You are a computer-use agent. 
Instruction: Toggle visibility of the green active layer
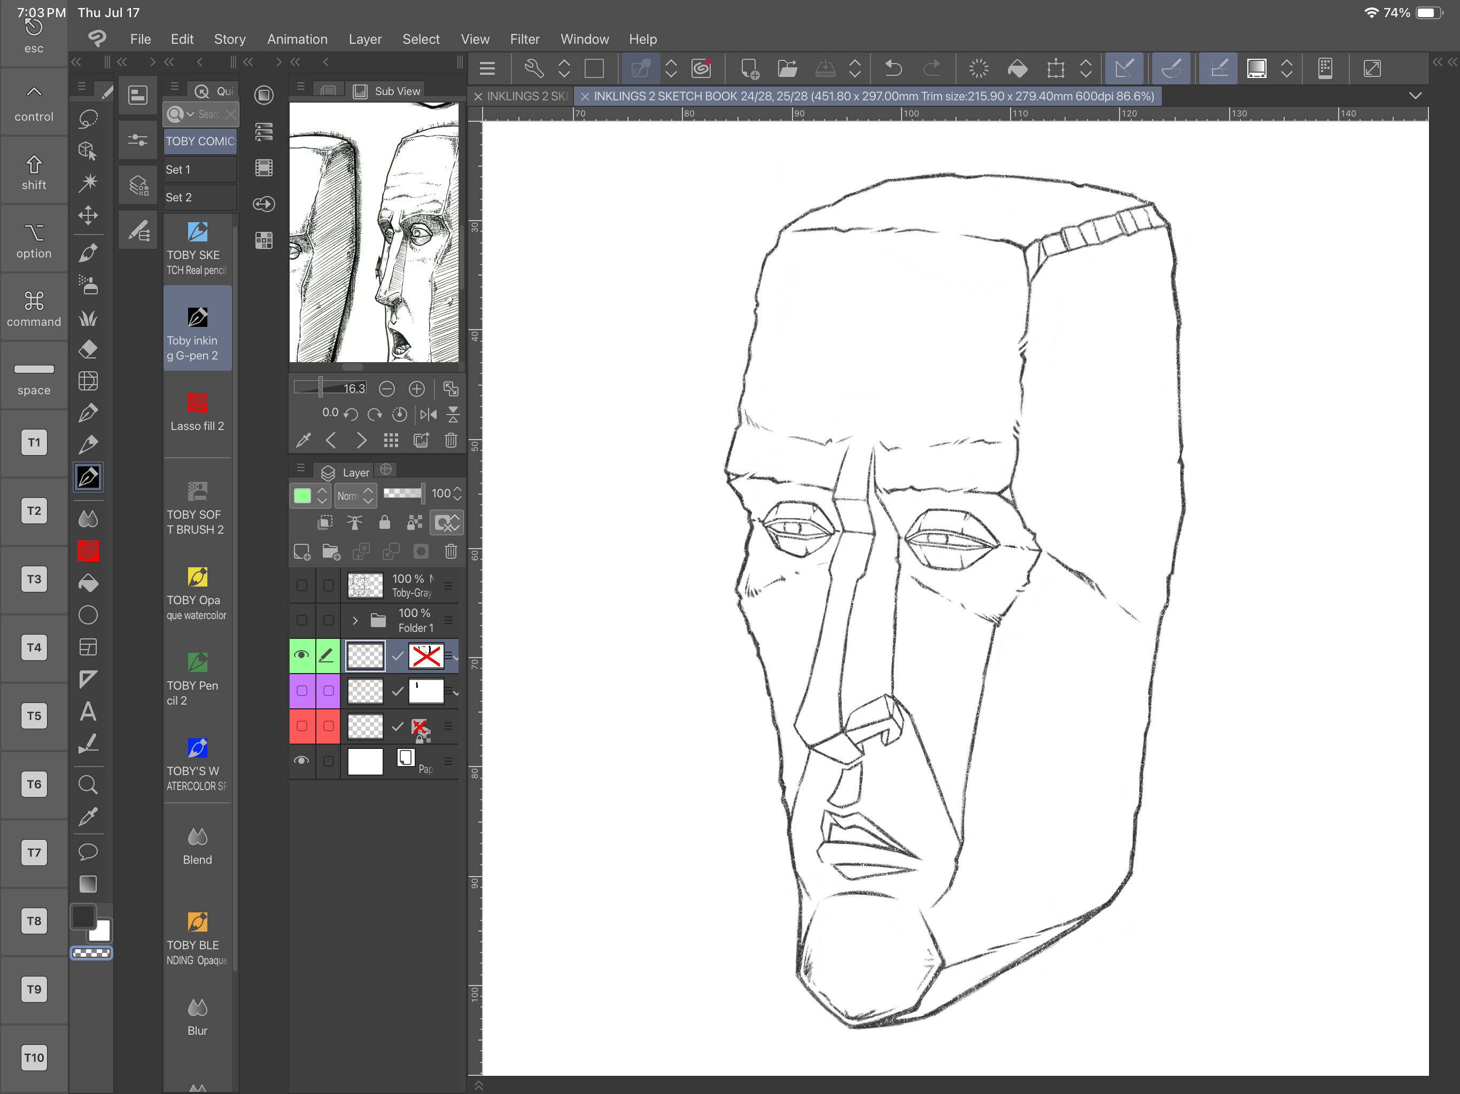(301, 655)
